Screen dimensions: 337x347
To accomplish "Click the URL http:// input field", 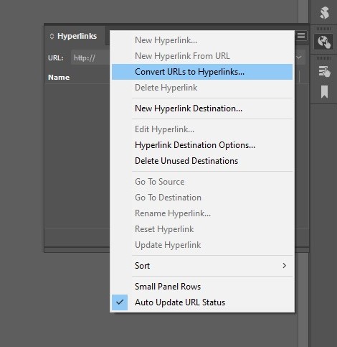I will 90,57.
